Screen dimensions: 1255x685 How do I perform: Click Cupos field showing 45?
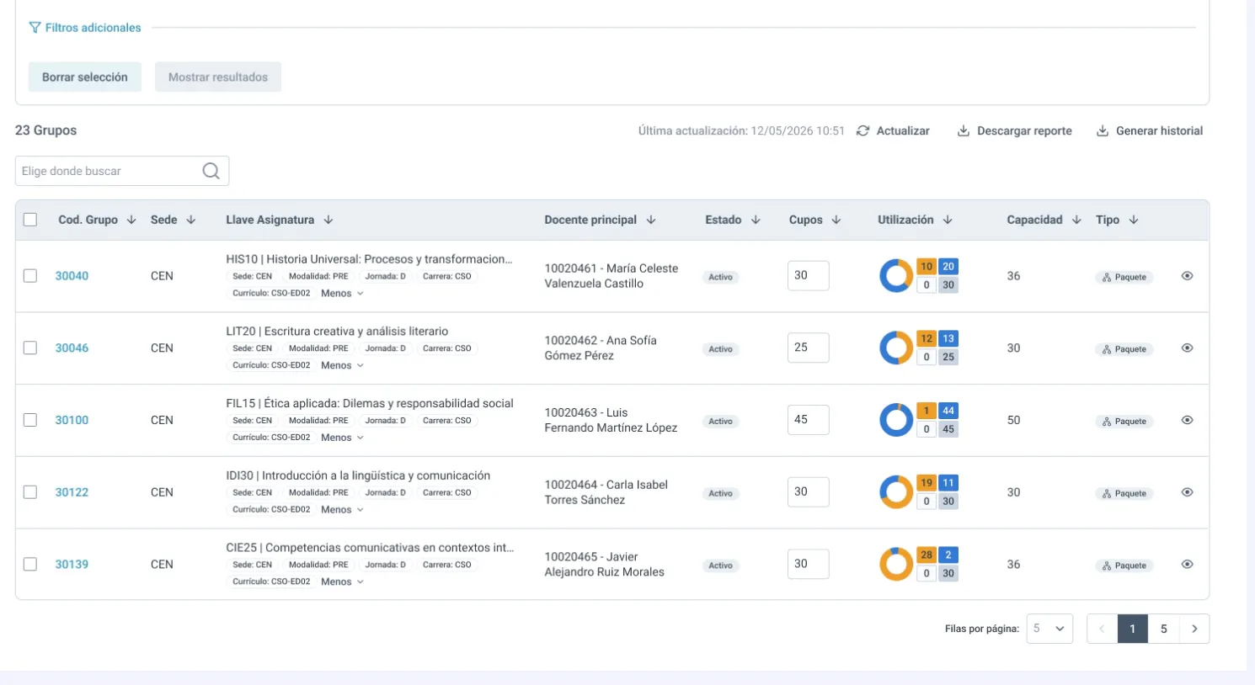point(808,419)
